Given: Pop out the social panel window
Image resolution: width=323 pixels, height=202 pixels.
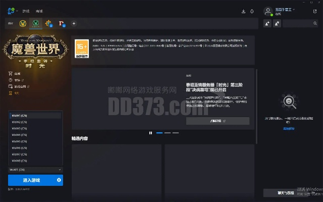Looking at the screenshot, I should 315,11.
